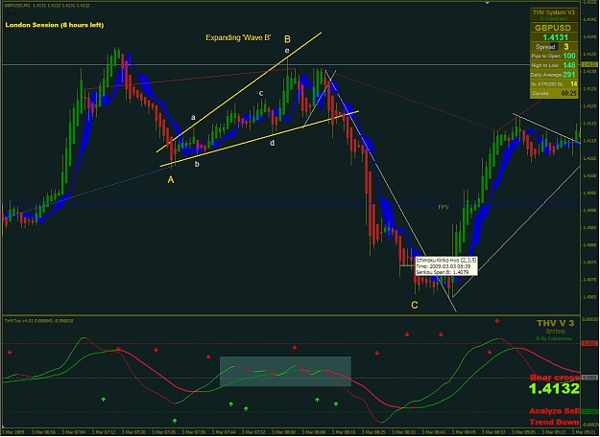Viewport: 600px width, 437px height.
Task: Click the "Analyze Sell" status text
Action: pos(554,411)
